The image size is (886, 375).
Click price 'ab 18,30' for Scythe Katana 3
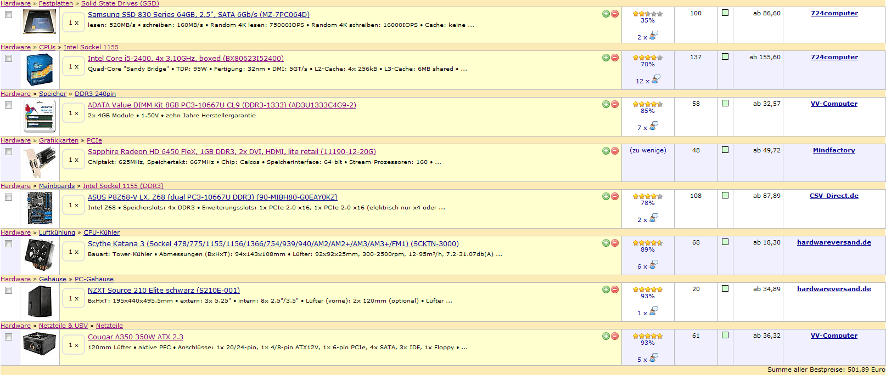click(x=766, y=242)
